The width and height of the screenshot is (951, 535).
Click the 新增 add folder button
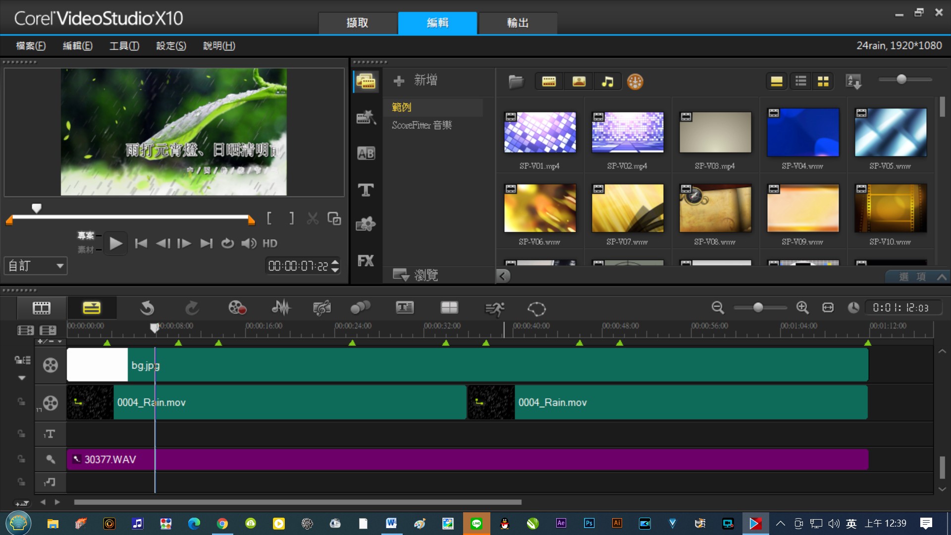(415, 80)
